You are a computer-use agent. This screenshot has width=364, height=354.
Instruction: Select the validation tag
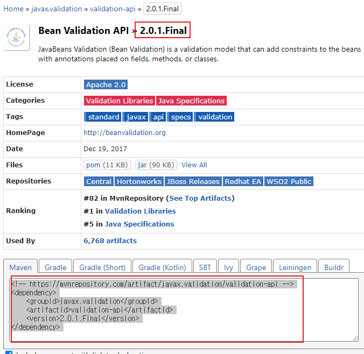[x=214, y=117]
